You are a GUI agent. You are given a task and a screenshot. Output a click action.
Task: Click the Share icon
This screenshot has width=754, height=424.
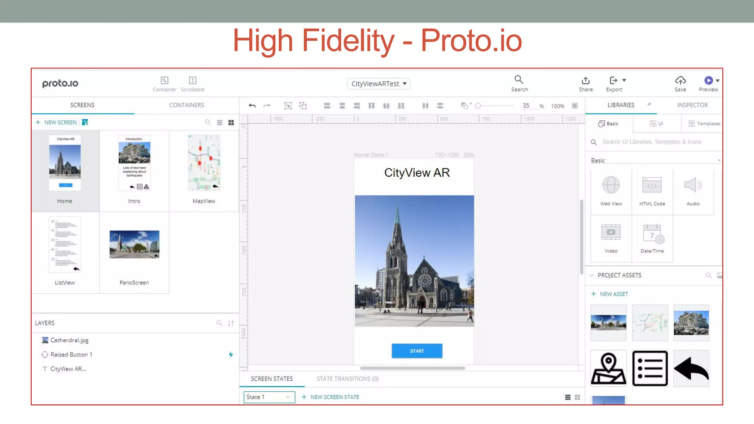[x=586, y=81]
